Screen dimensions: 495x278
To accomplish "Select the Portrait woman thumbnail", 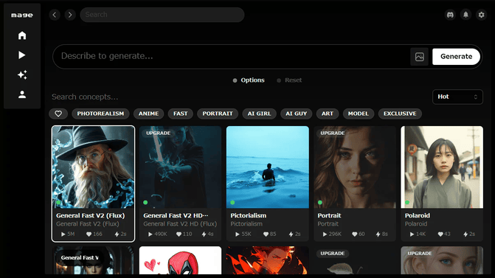I will [x=355, y=167].
